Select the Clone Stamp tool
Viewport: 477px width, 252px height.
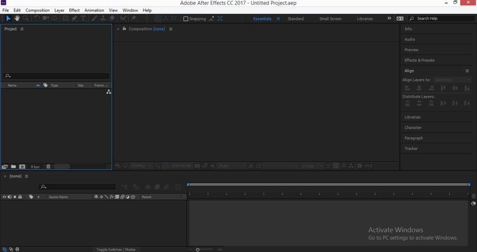click(x=103, y=18)
